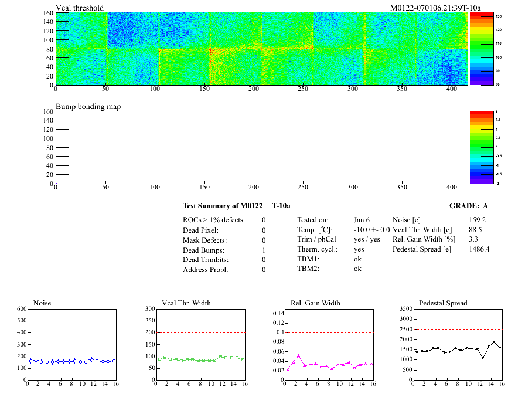Select the Vcal threshold color scale bar
Image resolution: width=525 pixels, height=394 pixels.
480,49
